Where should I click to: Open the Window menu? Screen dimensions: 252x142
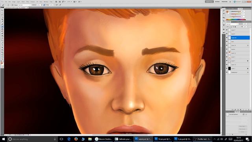46,2
